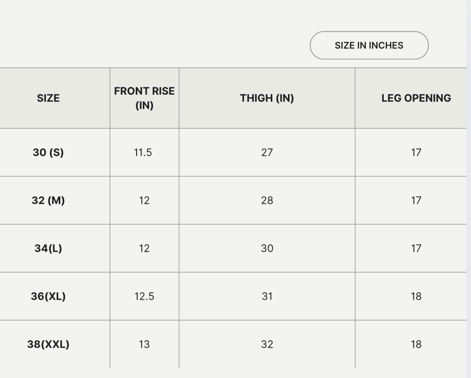This screenshot has width=471, height=378.
Task: Click thigh value 30
Action: coord(267,248)
